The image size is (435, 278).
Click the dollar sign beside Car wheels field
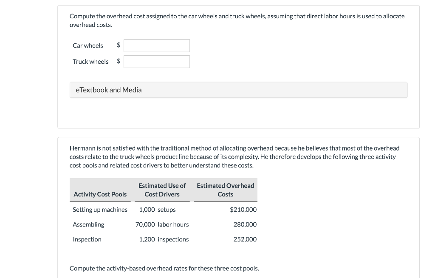(118, 45)
